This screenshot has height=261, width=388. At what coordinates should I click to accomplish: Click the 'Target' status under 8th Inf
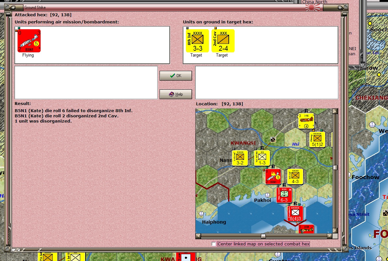coord(196,55)
